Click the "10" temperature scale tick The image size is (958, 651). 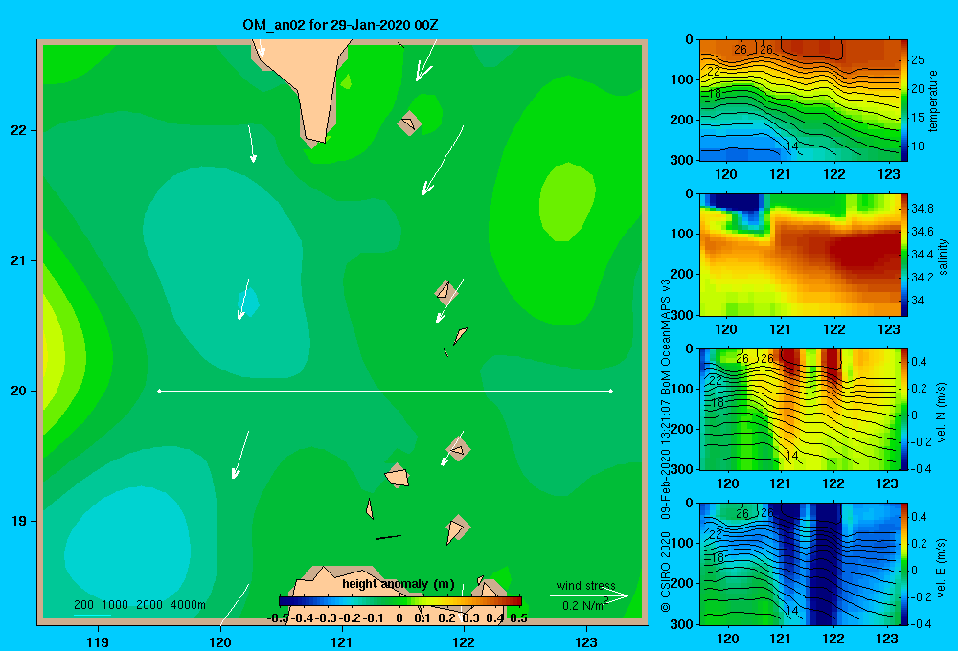click(x=918, y=146)
